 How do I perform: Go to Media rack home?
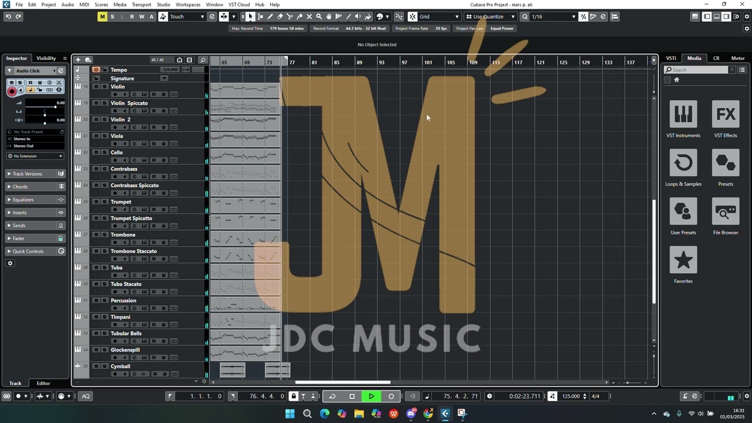point(676,80)
